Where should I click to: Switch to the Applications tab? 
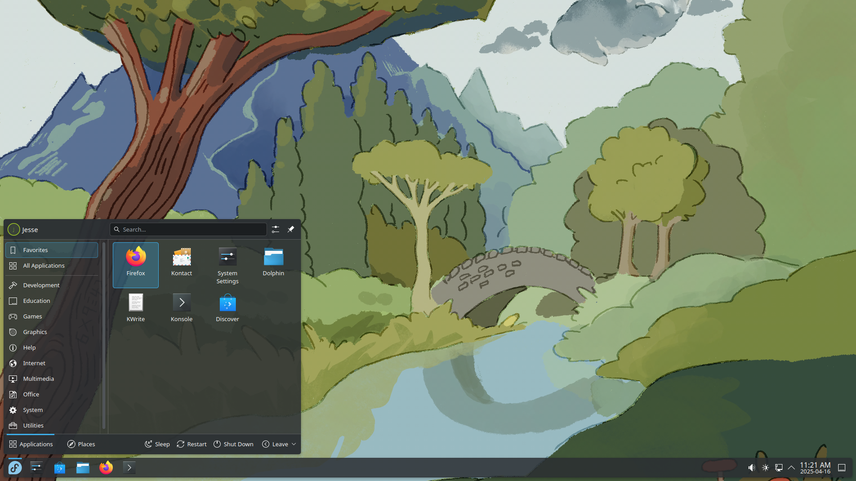(31, 444)
